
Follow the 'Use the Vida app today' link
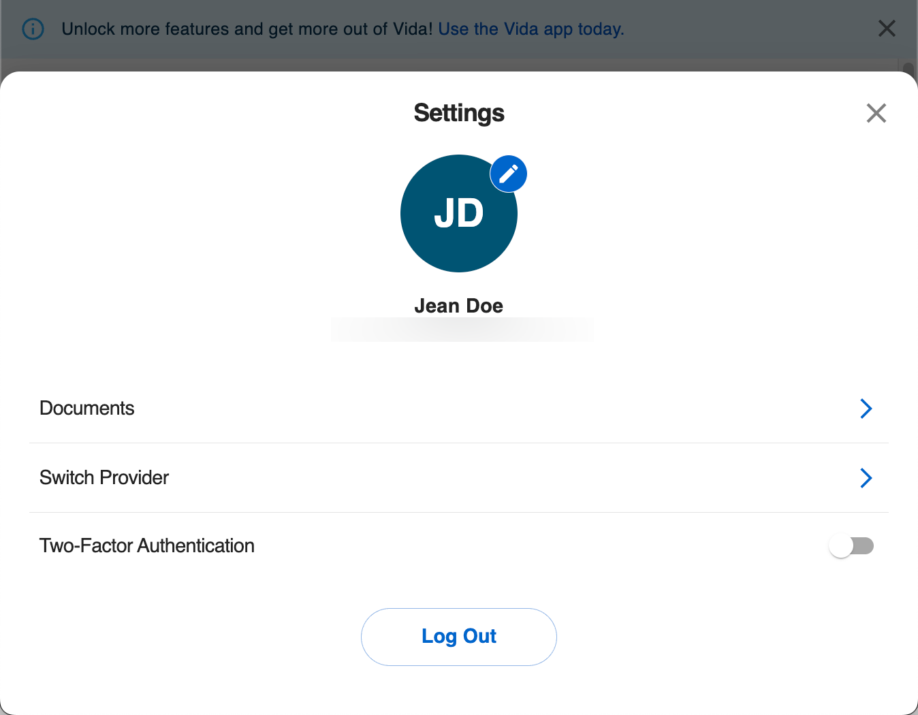(x=531, y=29)
